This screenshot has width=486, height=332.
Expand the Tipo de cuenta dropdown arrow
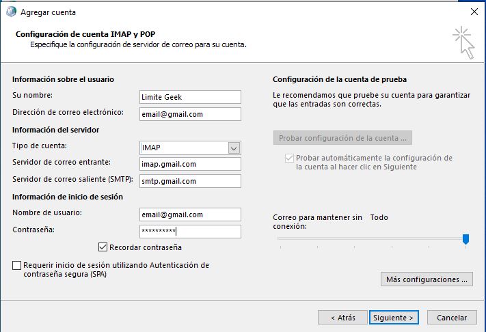[234, 148]
